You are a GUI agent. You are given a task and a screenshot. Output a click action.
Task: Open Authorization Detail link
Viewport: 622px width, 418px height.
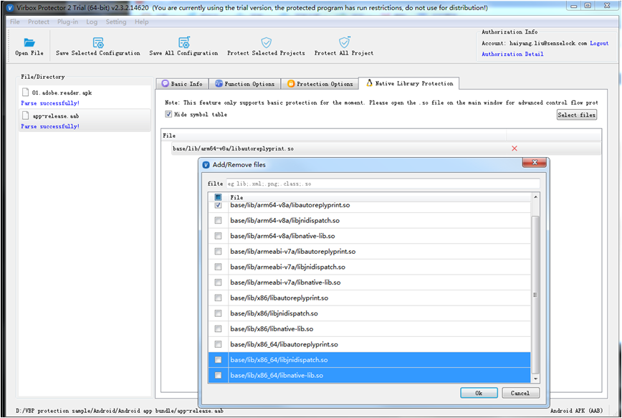click(x=512, y=54)
